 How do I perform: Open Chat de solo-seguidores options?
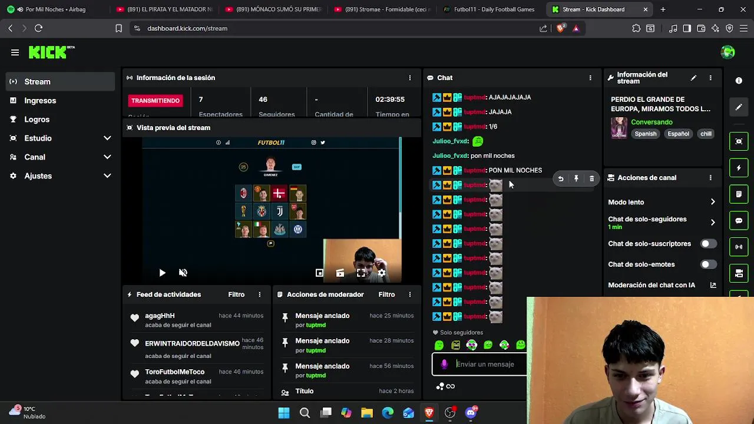[x=662, y=223]
